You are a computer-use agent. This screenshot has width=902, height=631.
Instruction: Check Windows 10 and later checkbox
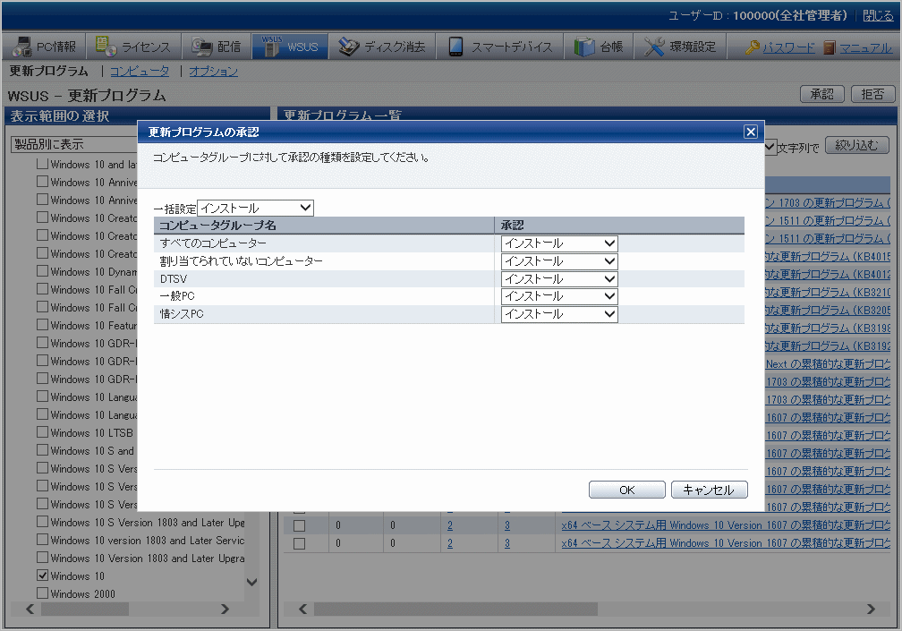pos(42,164)
